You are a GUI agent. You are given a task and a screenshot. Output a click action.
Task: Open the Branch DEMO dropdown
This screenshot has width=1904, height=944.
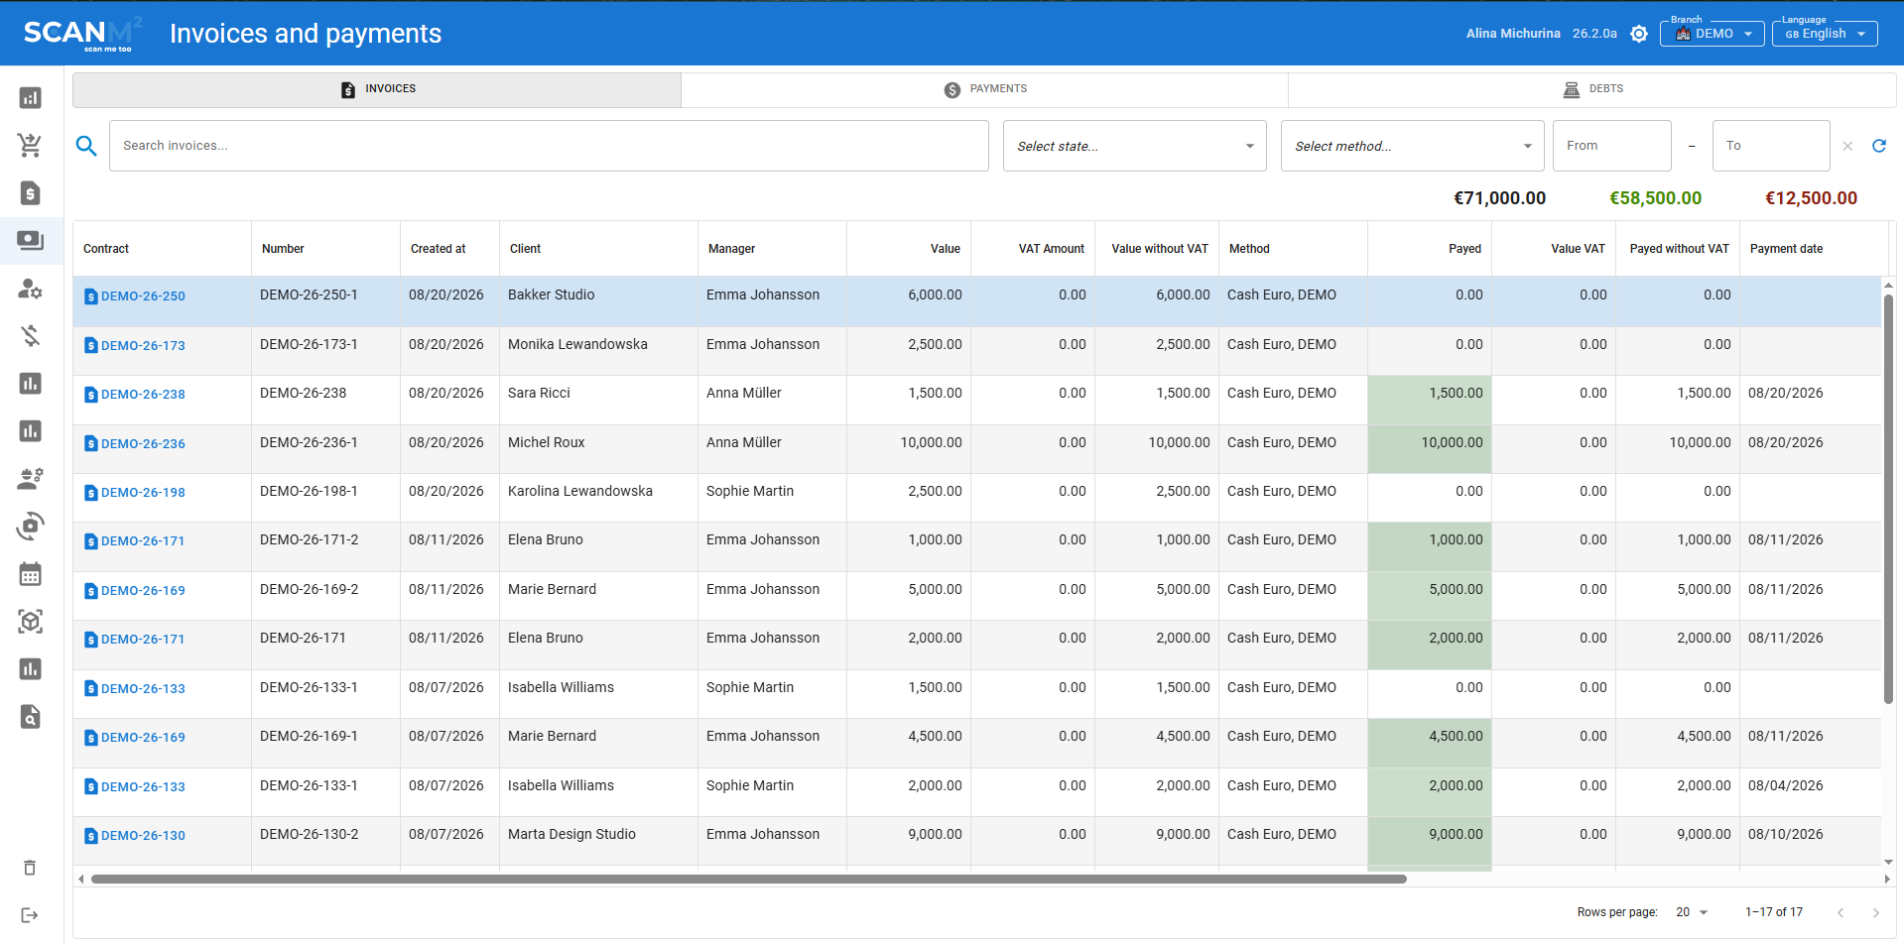click(x=1713, y=34)
